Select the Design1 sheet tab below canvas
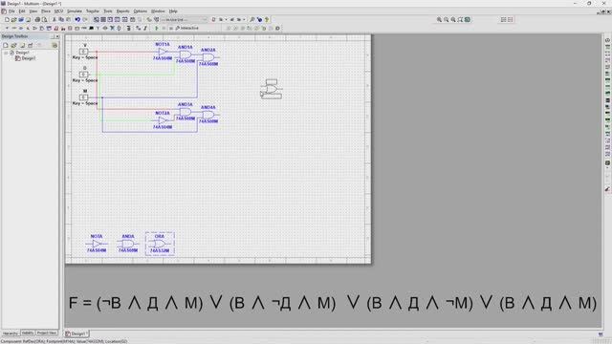The width and height of the screenshot is (612, 344). pos(76,333)
